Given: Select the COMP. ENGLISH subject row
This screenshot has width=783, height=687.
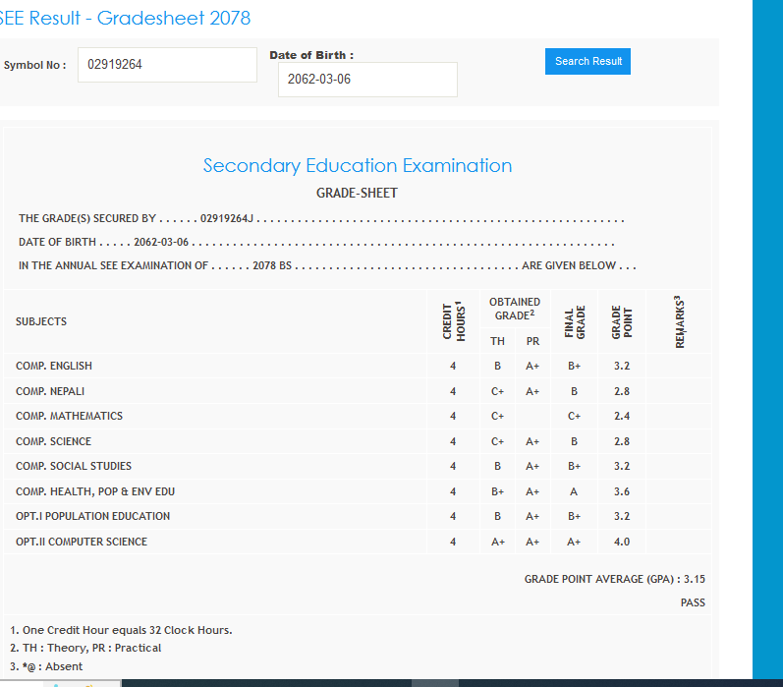Looking at the screenshot, I should tap(54, 366).
